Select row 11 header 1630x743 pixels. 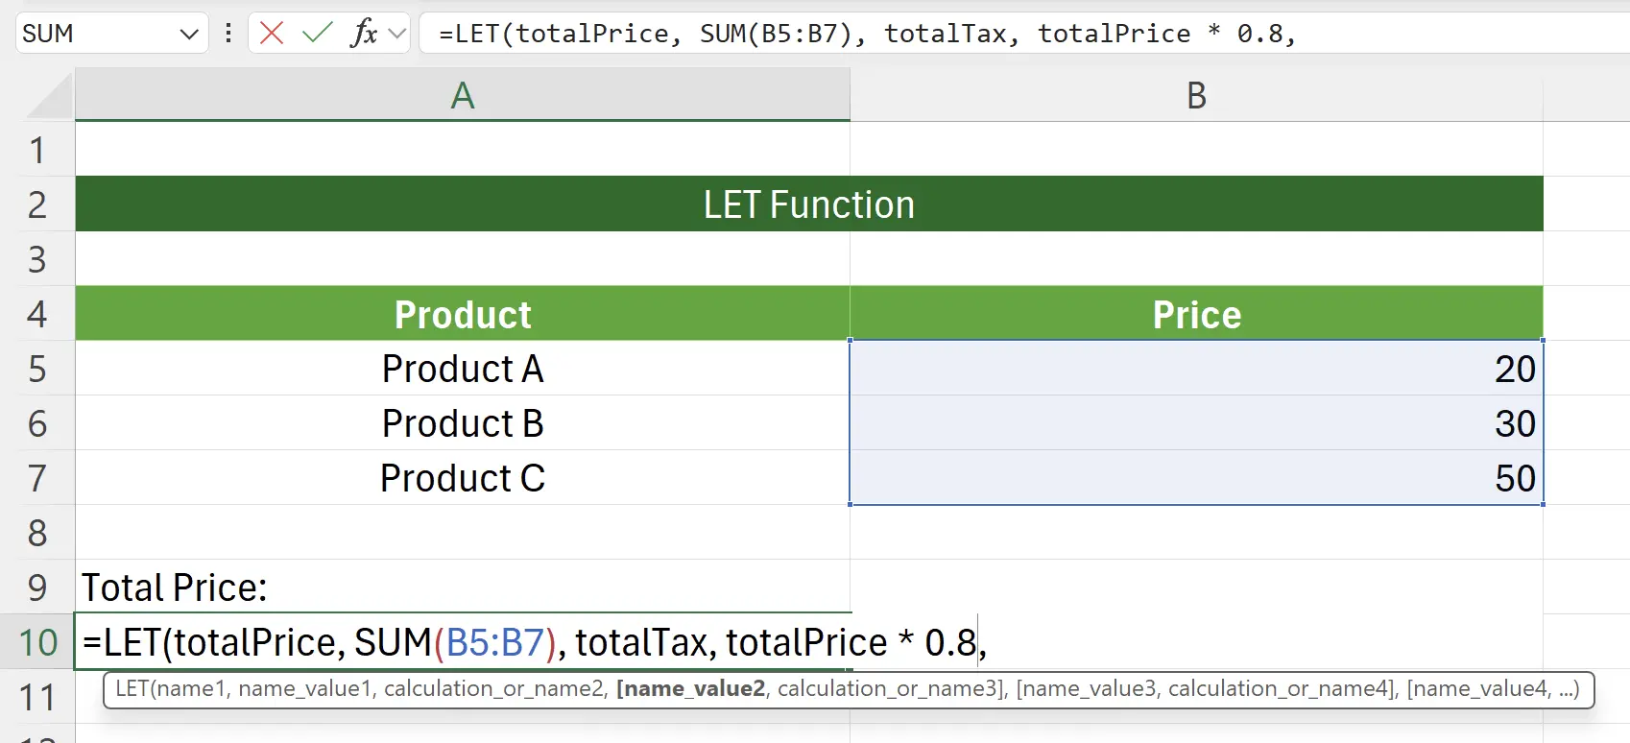click(37, 697)
